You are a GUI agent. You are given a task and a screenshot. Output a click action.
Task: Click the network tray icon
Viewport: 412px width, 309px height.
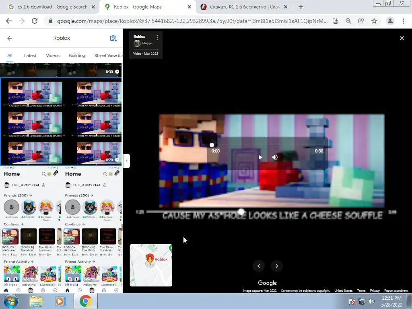362,301
